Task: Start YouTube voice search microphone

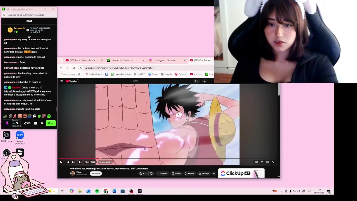Action: click(204, 81)
